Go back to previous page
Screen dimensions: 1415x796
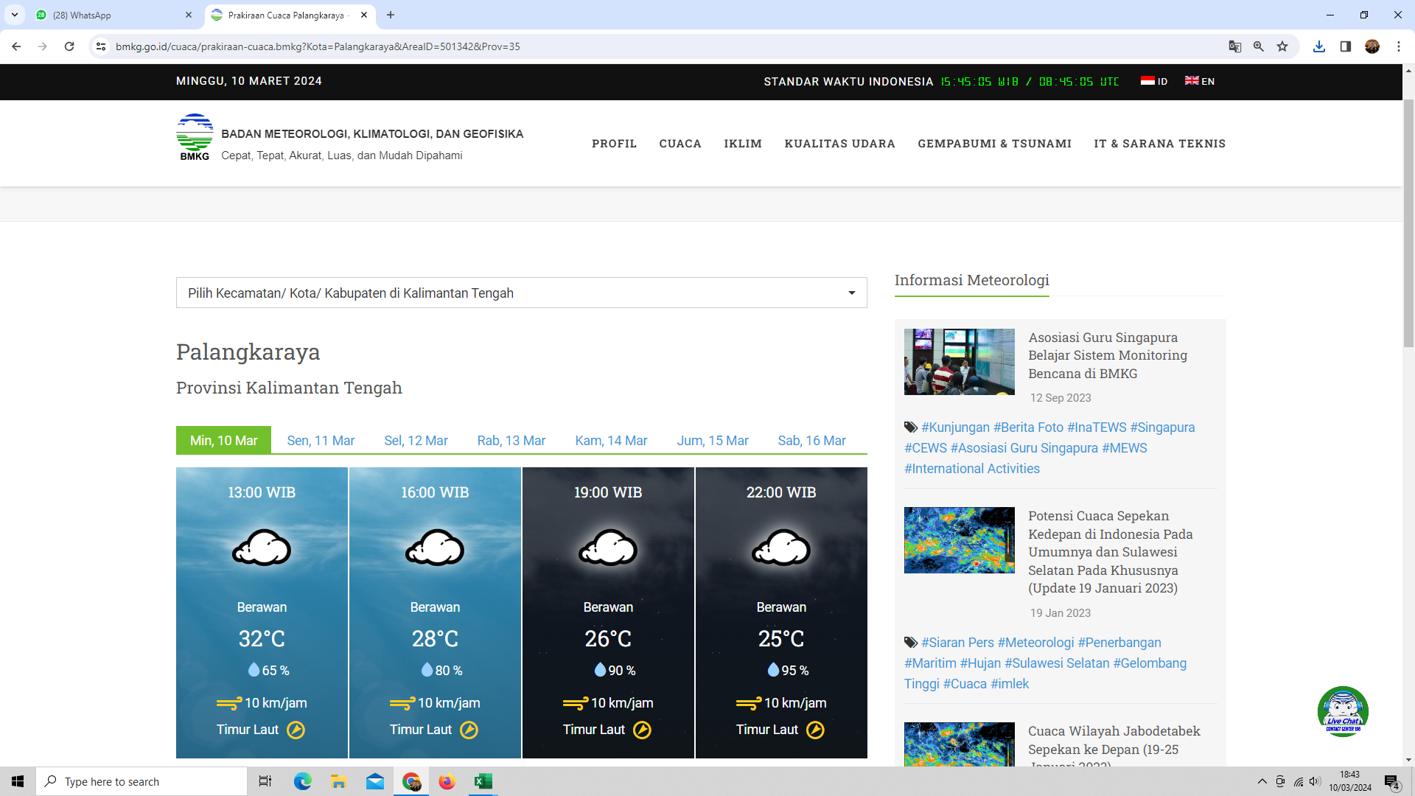pos(16,46)
